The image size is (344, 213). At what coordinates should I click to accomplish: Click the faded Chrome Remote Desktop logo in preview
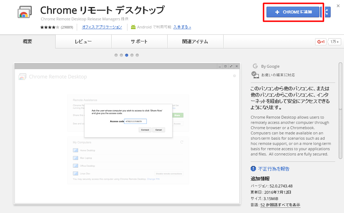22,77
